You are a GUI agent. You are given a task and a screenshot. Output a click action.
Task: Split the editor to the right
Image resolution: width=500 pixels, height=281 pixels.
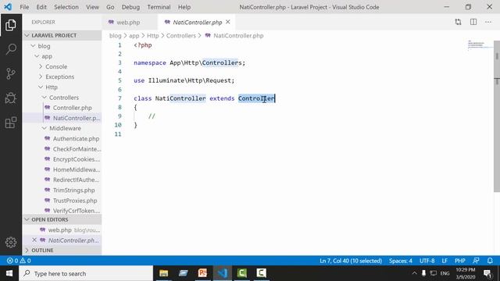[473, 22]
